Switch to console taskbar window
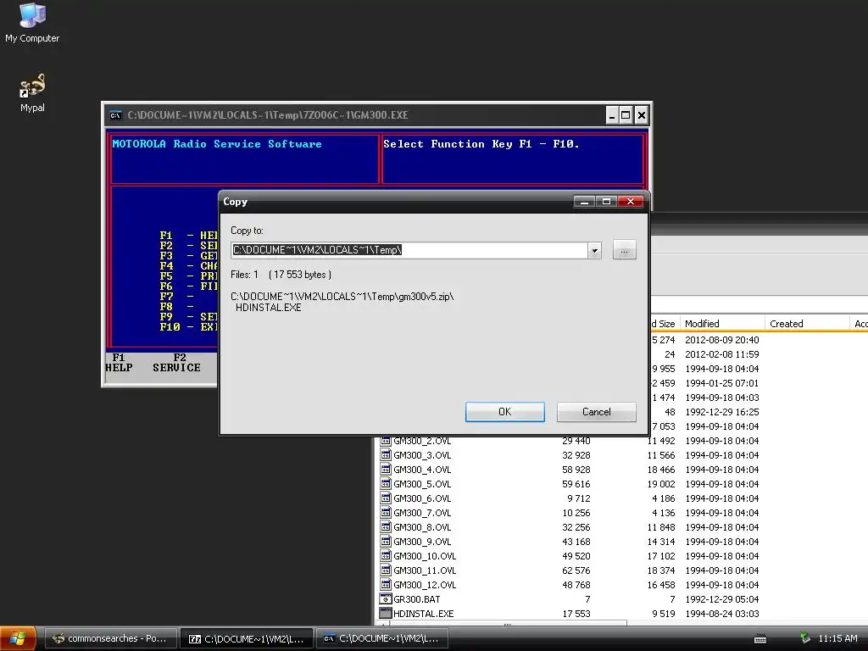This screenshot has width=868, height=651. click(x=382, y=638)
